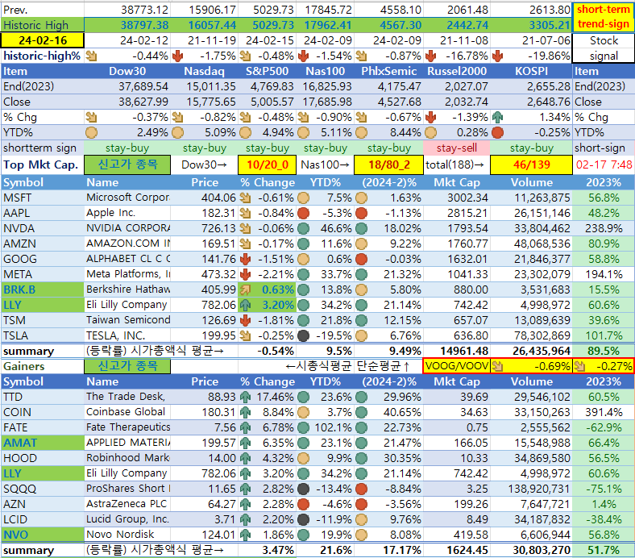Click the 02-17 7:48 timestamp cell
Viewport: 635px width, 558px height.
point(604,165)
